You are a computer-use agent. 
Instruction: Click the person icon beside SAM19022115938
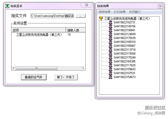click(x=110, y=54)
